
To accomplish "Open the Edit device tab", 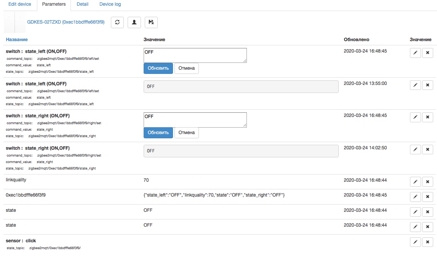I will (x=20, y=4).
